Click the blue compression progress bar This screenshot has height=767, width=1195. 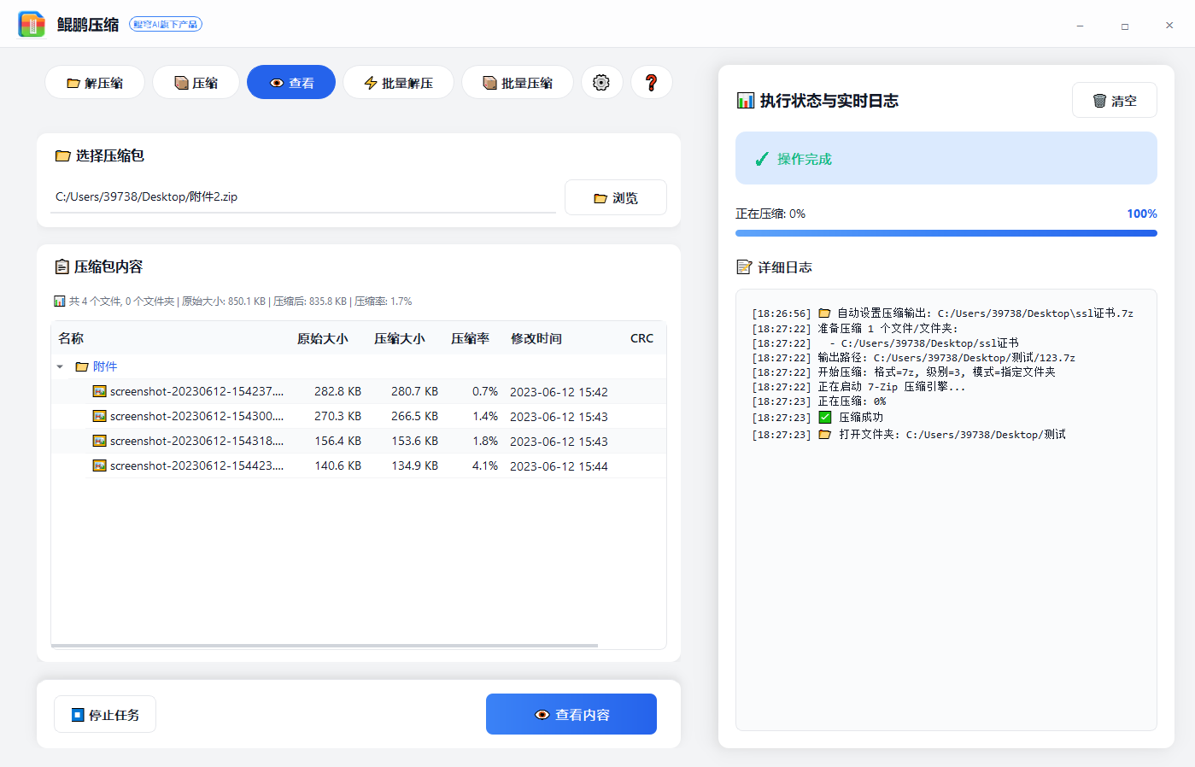pyautogui.click(x=946, y=232)
